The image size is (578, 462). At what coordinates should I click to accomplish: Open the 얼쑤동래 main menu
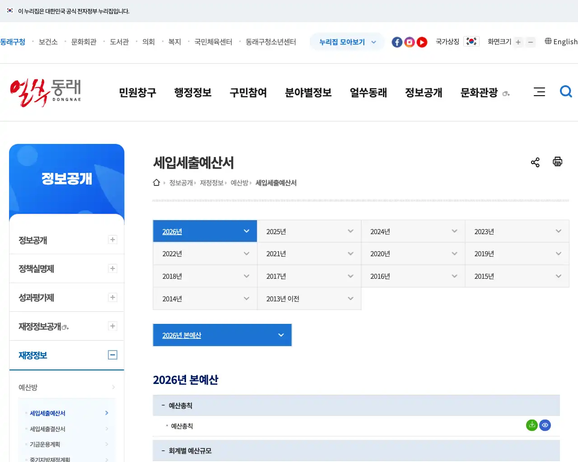[368, 92]
